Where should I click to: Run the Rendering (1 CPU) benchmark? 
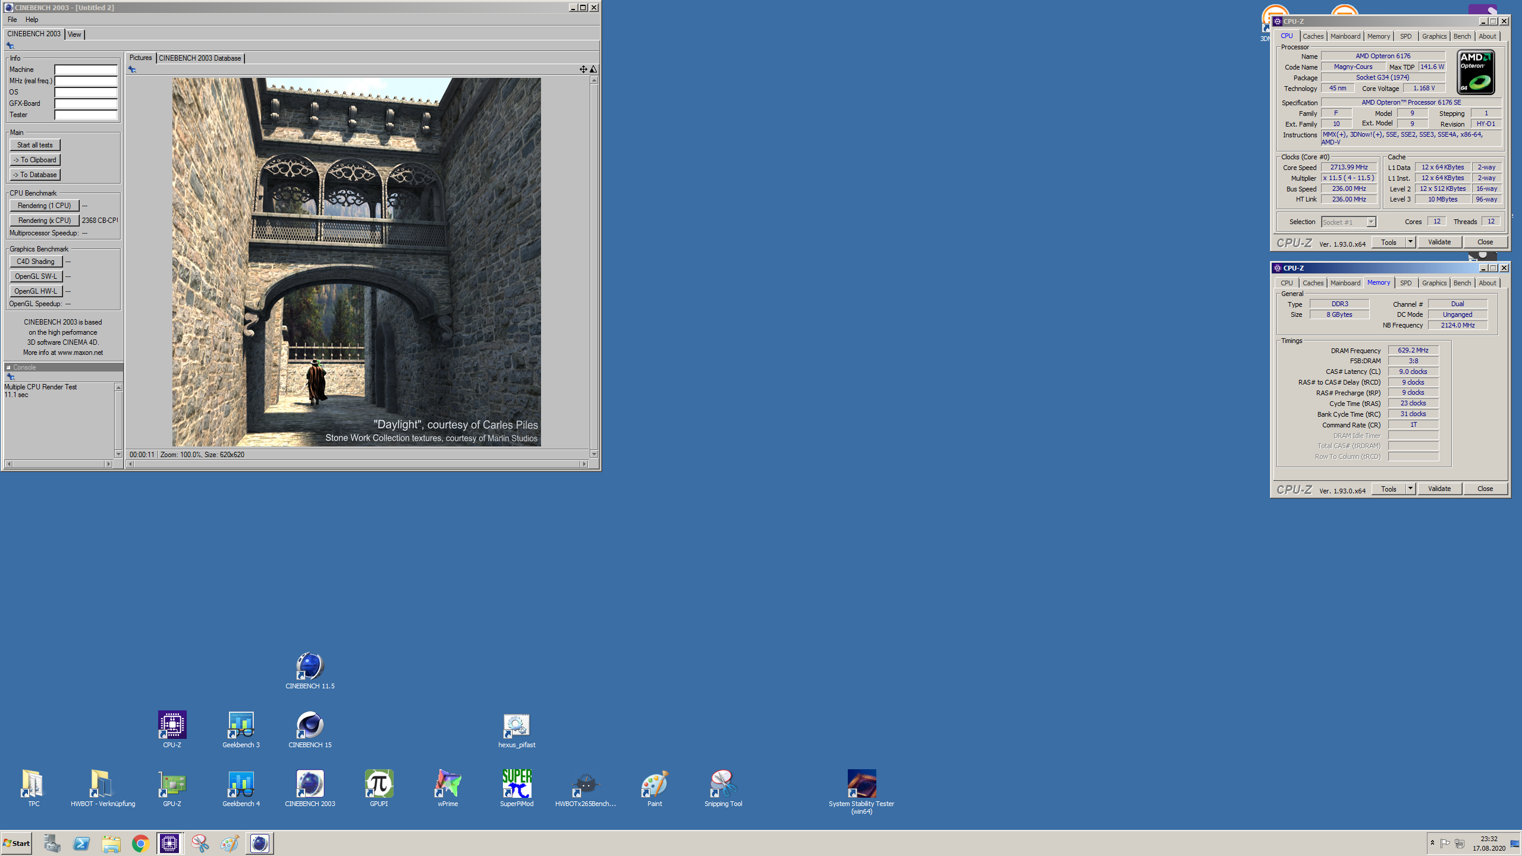tap(44, 206)
